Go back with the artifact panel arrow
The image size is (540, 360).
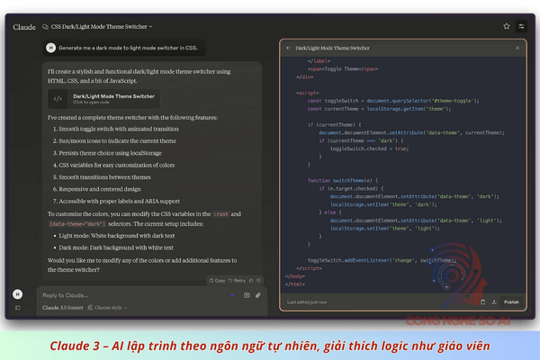coord(289,49)
